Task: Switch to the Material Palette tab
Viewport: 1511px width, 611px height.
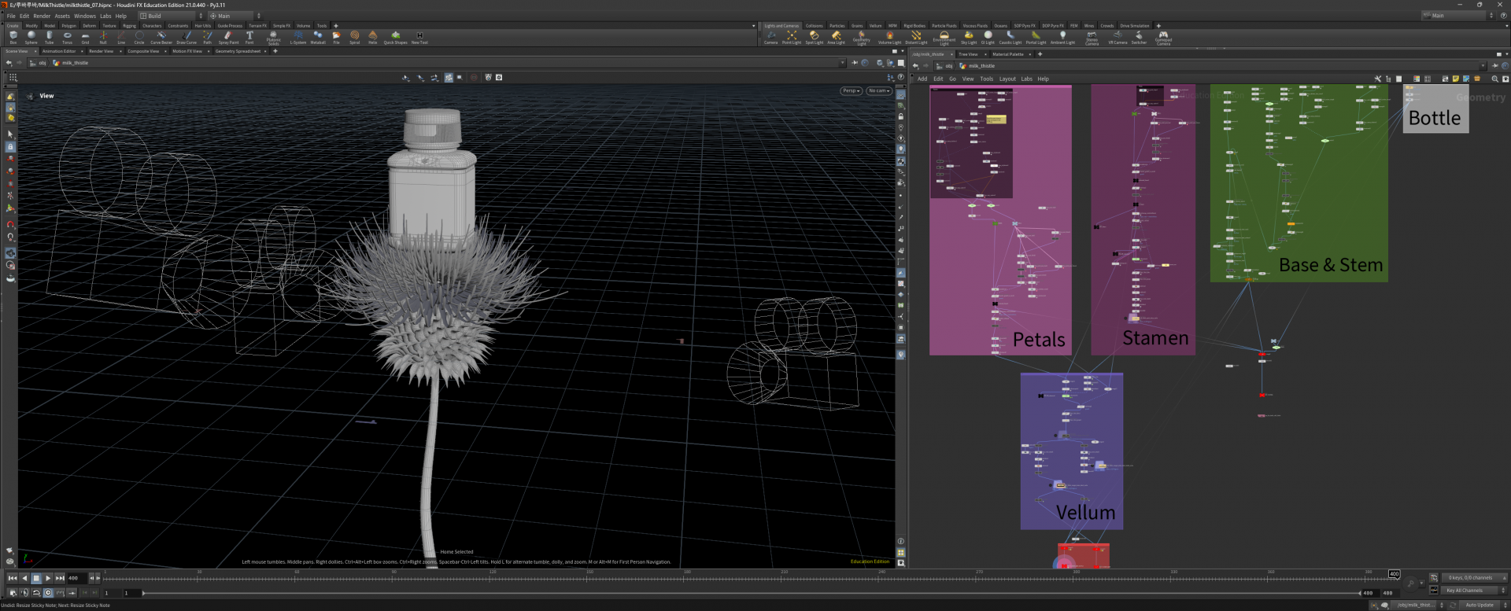Action: [x=1007, y=54]
